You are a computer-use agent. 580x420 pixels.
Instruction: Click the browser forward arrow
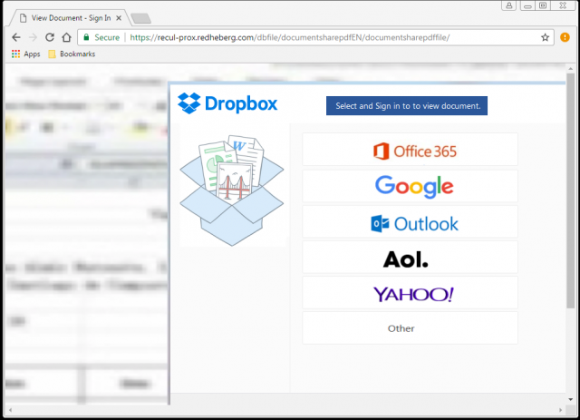[33, 37]
